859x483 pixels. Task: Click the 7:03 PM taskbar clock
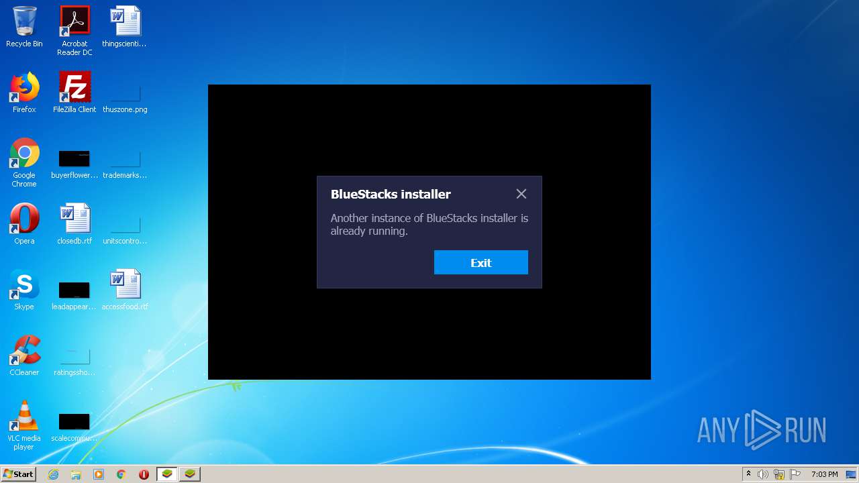824,474
